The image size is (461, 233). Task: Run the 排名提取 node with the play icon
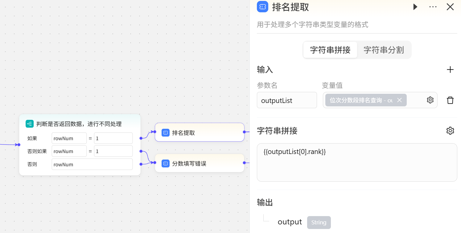(415, 7)
